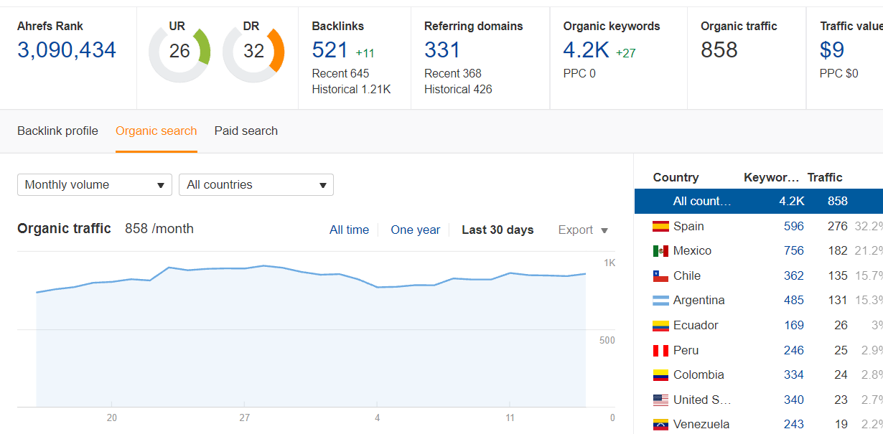Viewport: 883px width, 434px height.
Task: Click the Mexico flag icon
Action: tap(660, 251)
